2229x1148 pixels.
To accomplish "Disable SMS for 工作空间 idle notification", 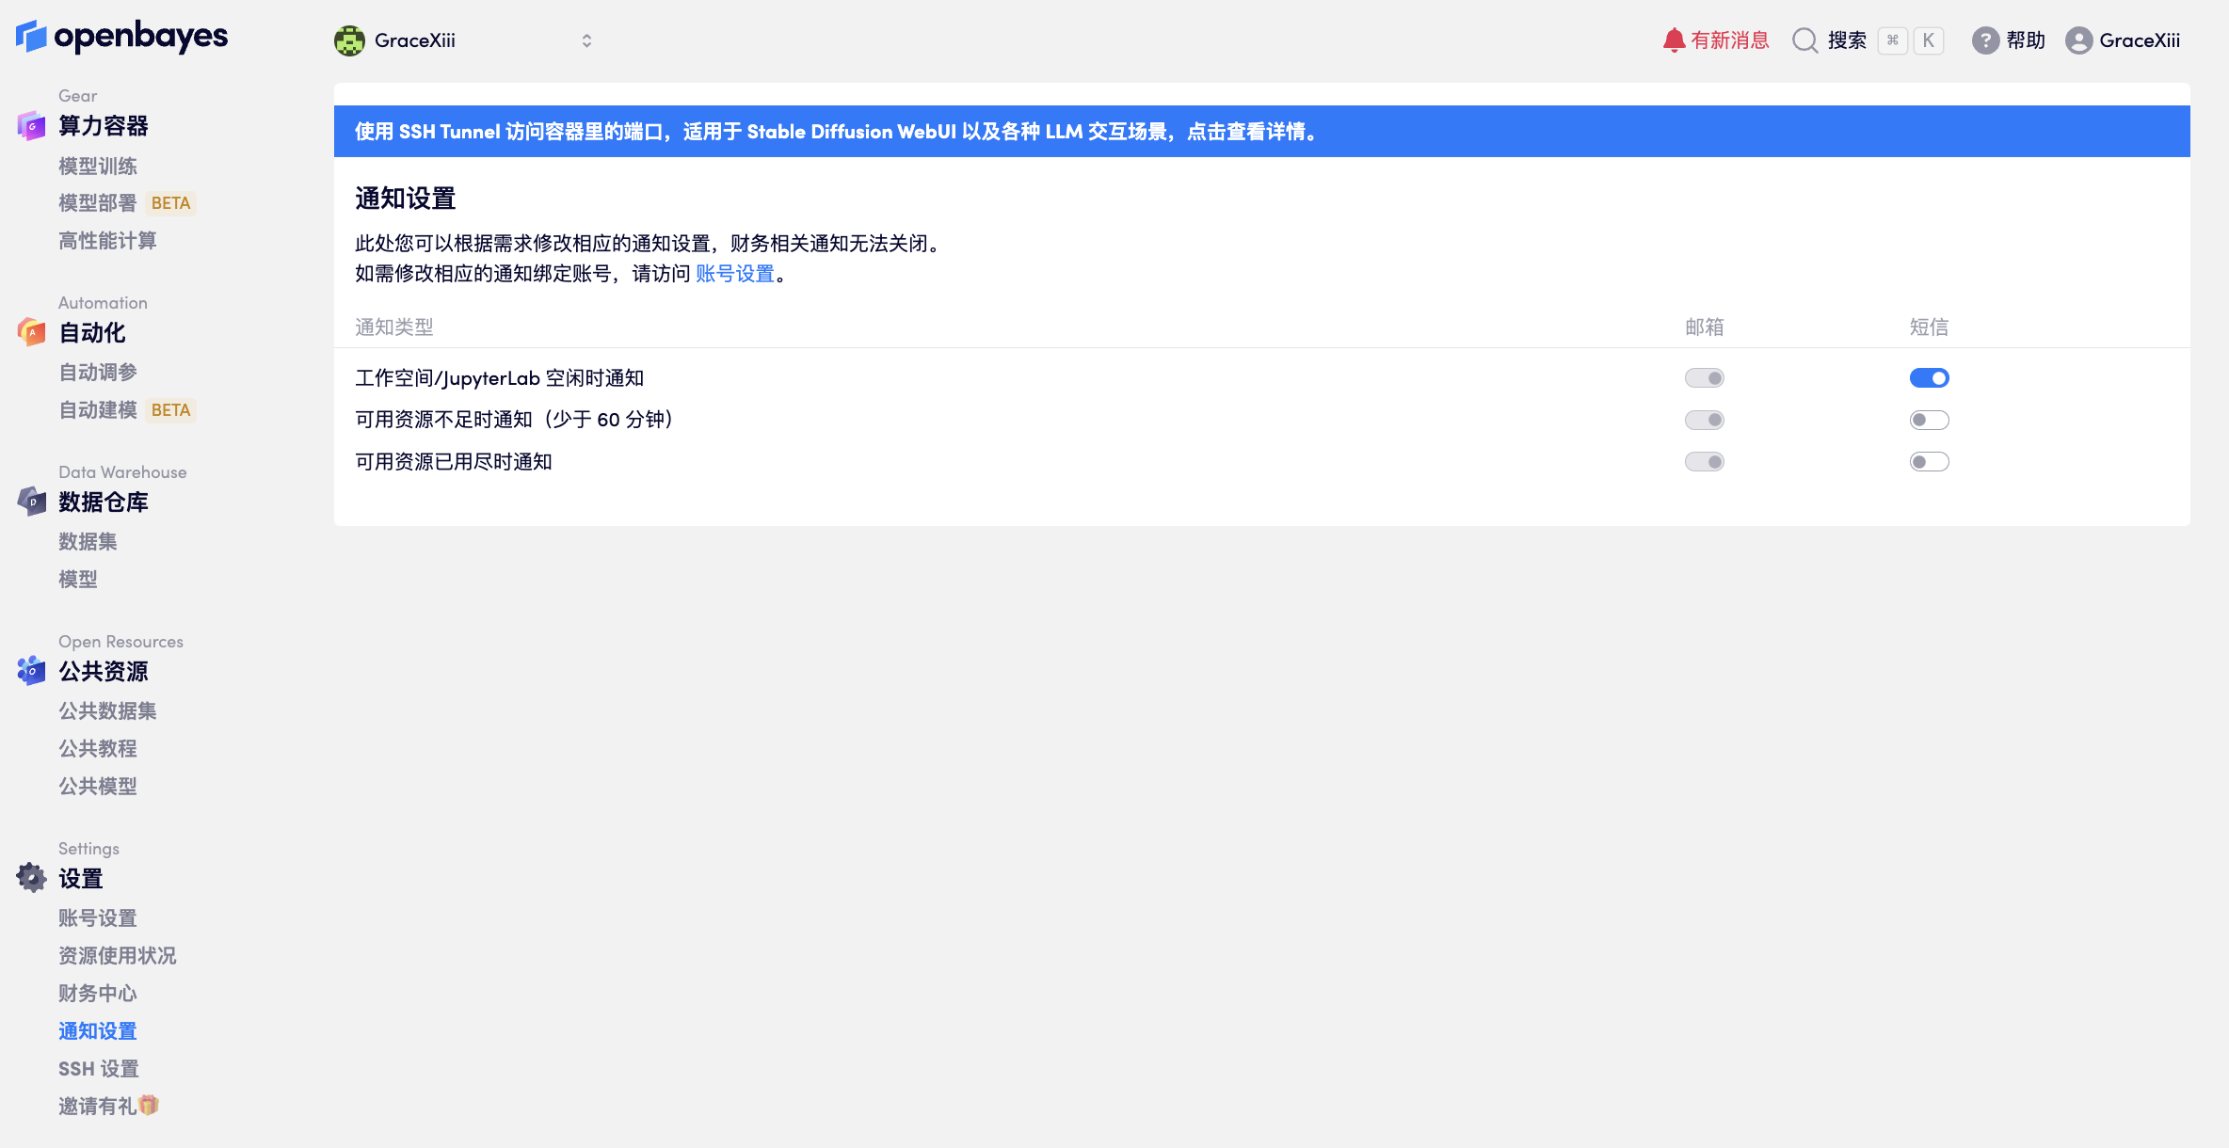I will click(1929, 377).
